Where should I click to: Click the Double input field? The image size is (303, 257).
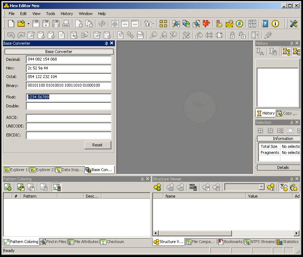pyautogui.click(x=69, y=106)
